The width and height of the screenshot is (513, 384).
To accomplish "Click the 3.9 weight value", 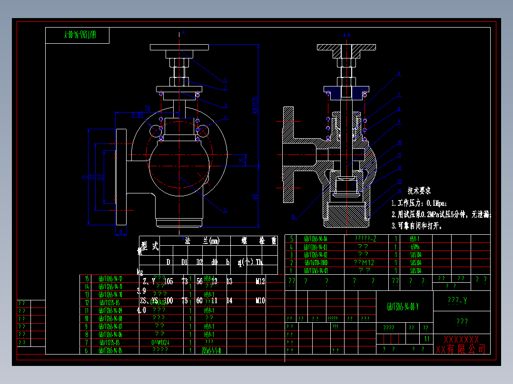I will (141, 290).
